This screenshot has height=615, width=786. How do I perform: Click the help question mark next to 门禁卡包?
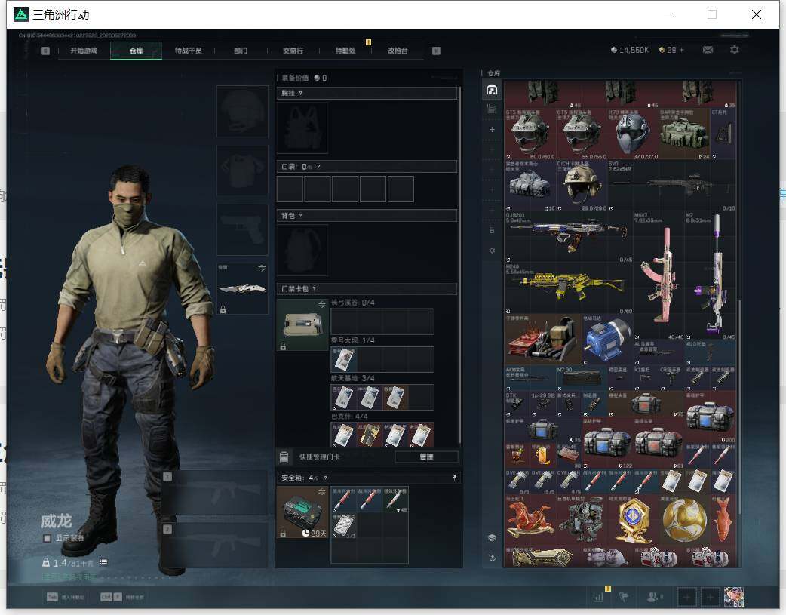tap(315, 289)
